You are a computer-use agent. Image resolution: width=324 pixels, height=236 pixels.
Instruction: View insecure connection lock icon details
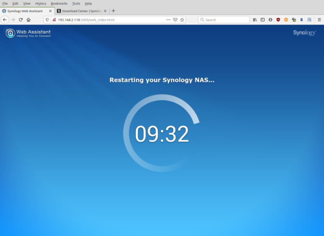(54, 20)
